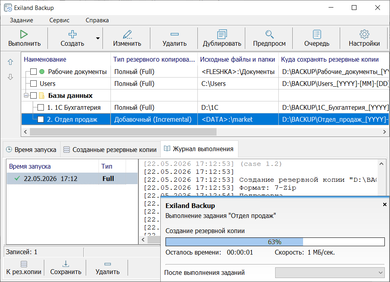Click the Дублировать copy icon
The height and width of the screenshot is (282, 390).
pyautogui.click(x=222, y=34)
